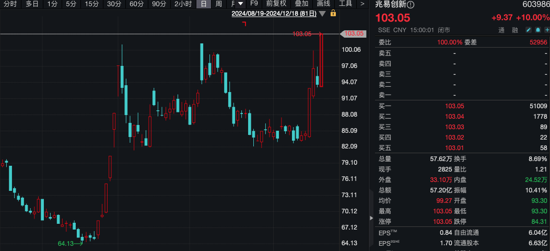Click the 15:00:01 闭市 market status

tap(429, 30)
